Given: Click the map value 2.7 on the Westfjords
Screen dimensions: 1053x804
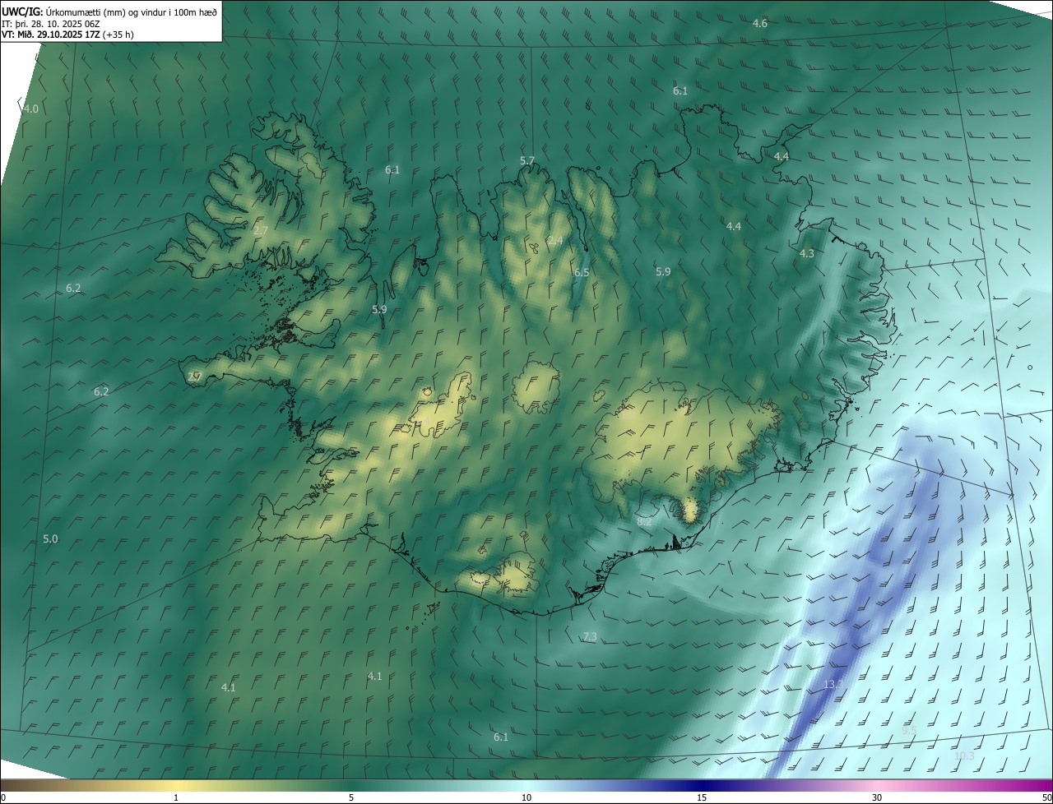Looking at the screenshot, I should [x=260, y=231].
